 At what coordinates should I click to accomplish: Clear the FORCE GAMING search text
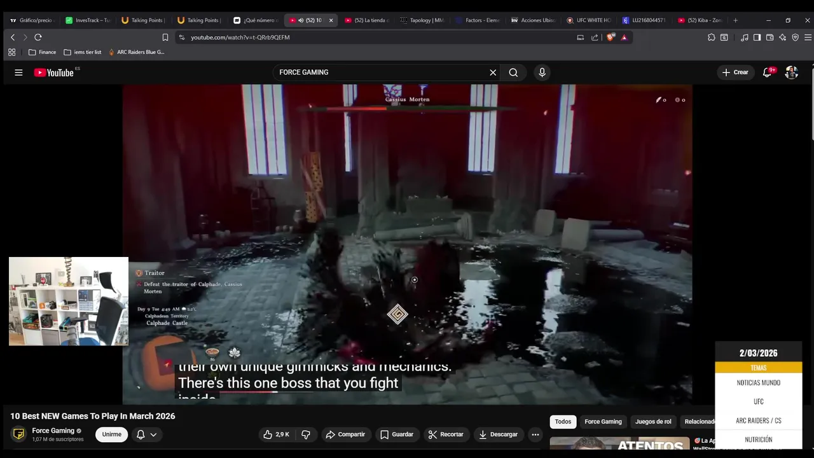click(493, 73)
